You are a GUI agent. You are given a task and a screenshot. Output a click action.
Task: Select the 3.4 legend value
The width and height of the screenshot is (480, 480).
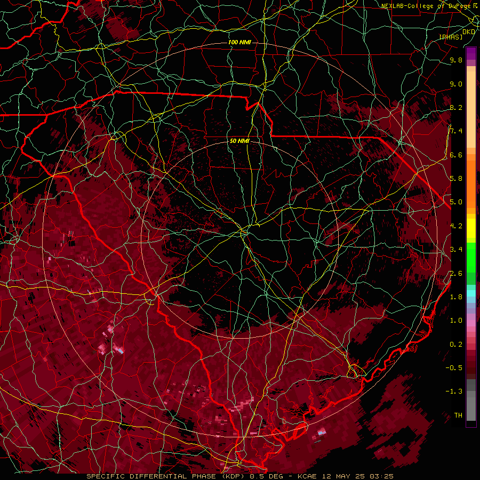click(x=456, y=250)
